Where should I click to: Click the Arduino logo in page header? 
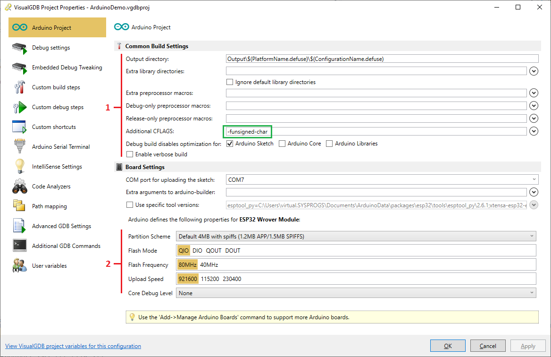click(122, 27)
